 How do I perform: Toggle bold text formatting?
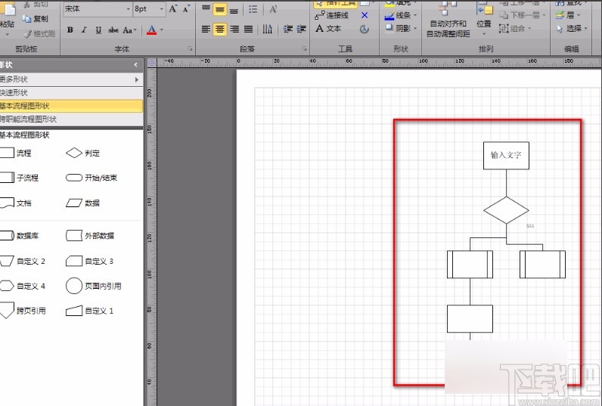click(70, 30)
